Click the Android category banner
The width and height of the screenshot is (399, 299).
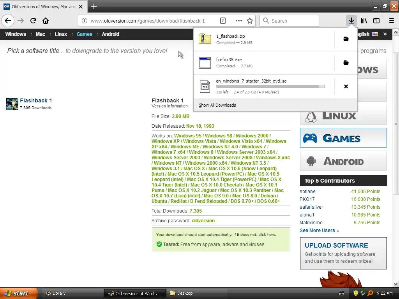pos(343,161)
